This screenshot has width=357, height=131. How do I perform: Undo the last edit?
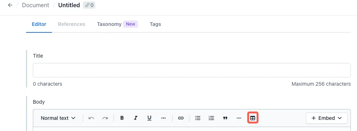tap(91, 118)
